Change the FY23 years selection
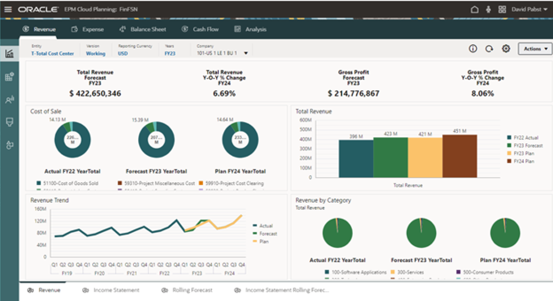553x301 pixels. point(170,54)
